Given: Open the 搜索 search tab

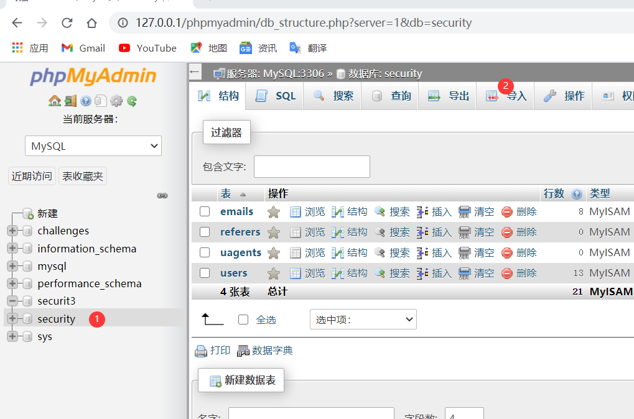Looking at the screenshot, I should [x=332, y=96].
